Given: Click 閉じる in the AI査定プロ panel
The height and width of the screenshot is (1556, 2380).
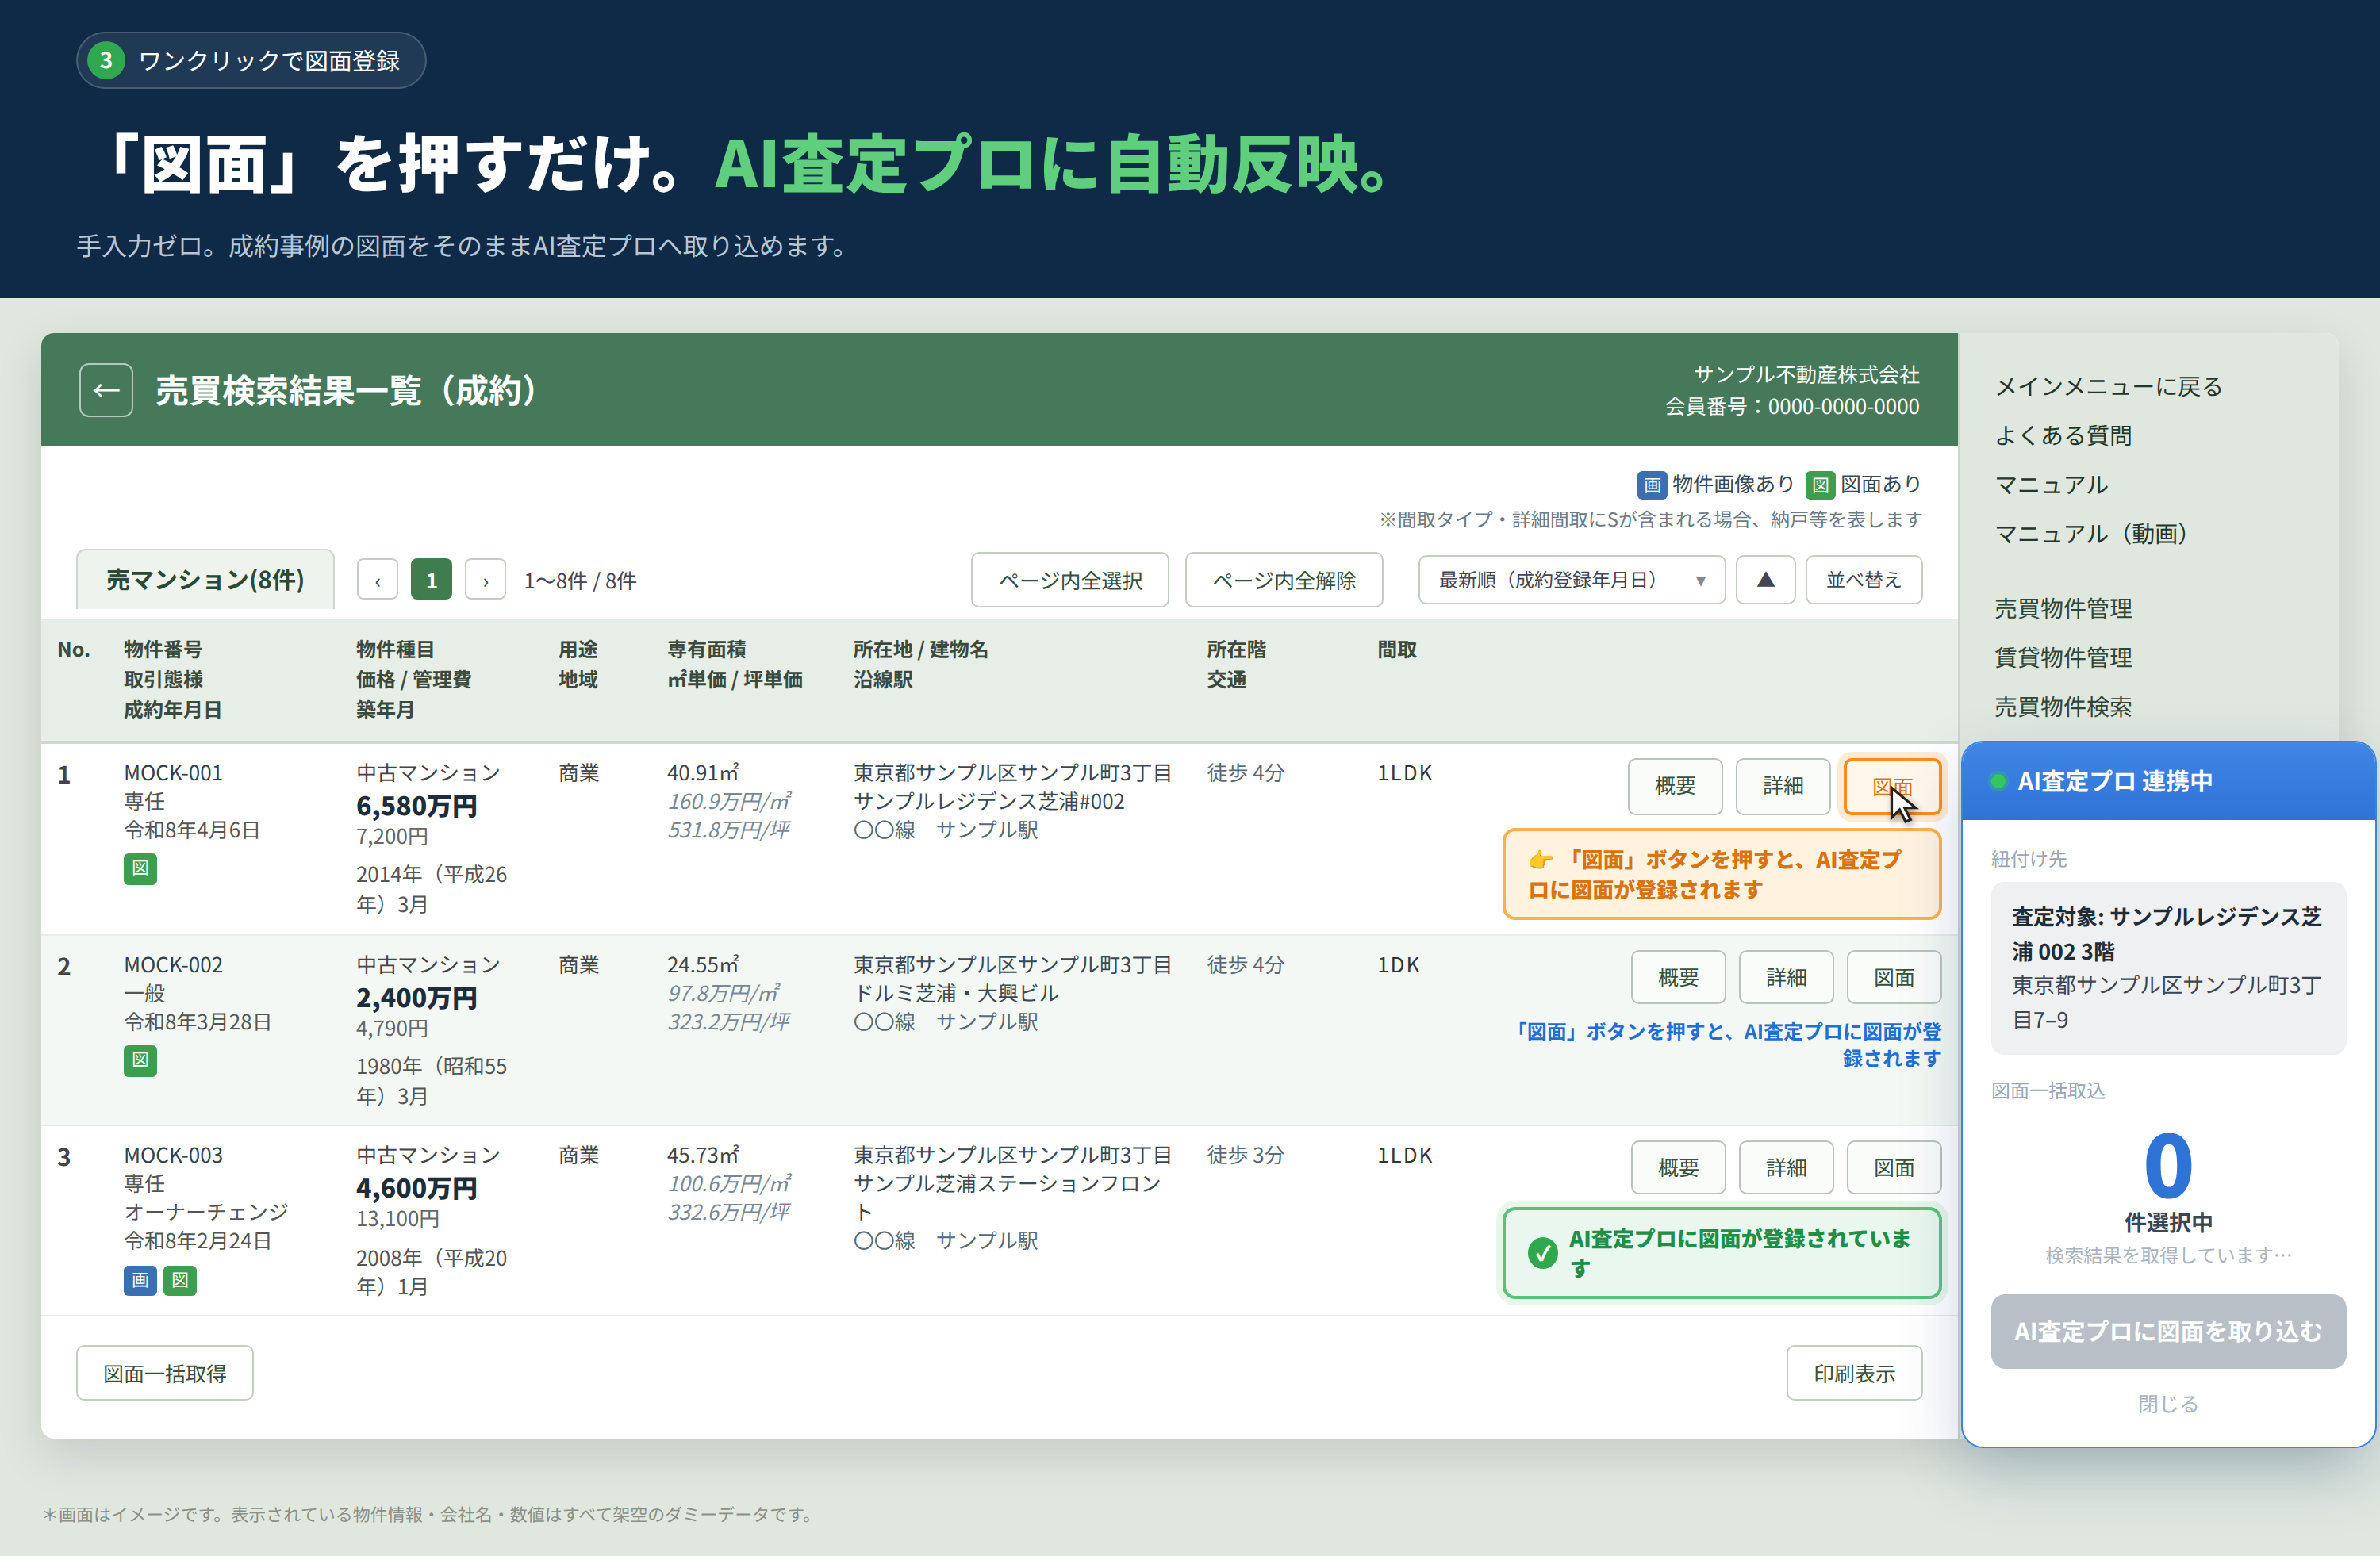Looking at the screenshot, I should click(2168, 1403).
